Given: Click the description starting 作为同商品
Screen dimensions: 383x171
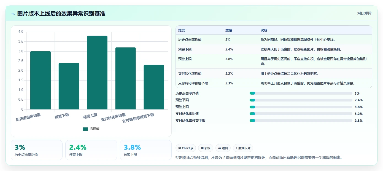Looking at the screenshot, I should (298, 40).
